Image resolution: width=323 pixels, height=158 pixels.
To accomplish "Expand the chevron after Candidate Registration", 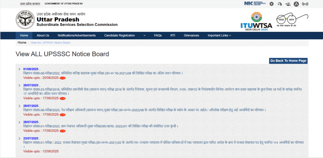I will [144, 35].
